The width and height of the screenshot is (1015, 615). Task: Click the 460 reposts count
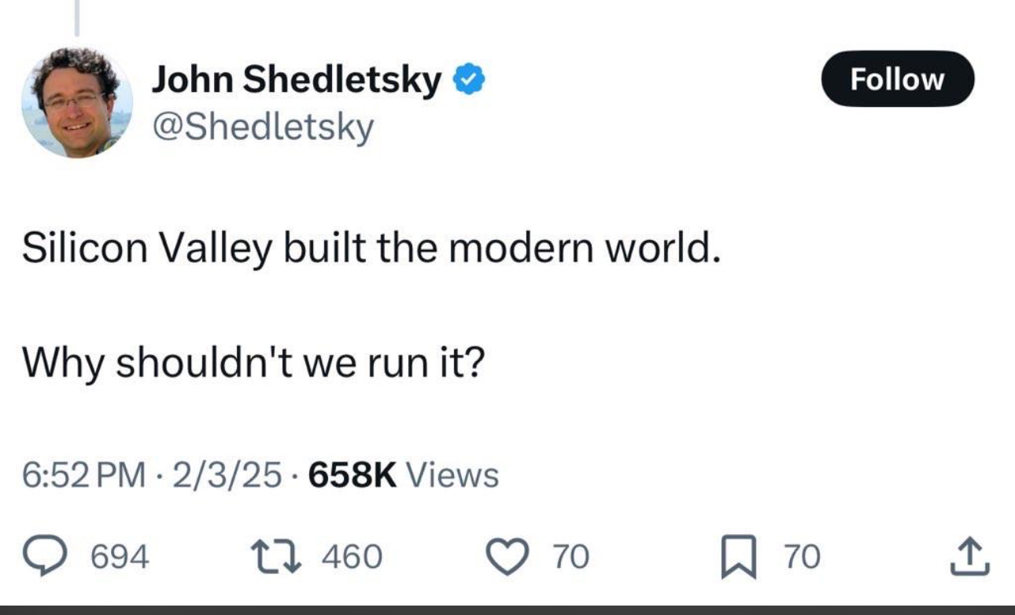[352, 558]
